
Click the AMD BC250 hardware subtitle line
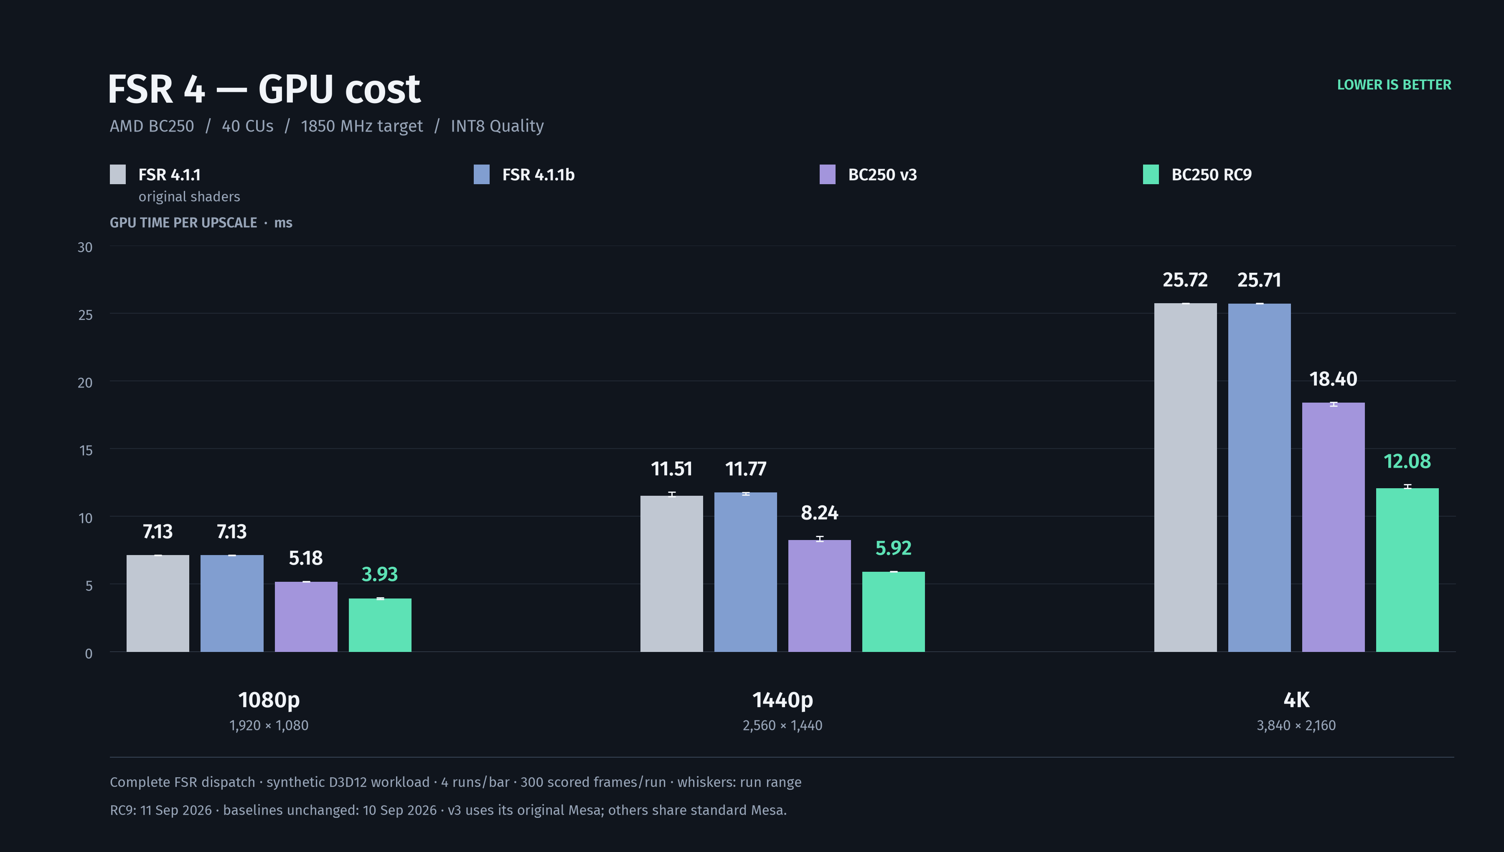(327, 127)
